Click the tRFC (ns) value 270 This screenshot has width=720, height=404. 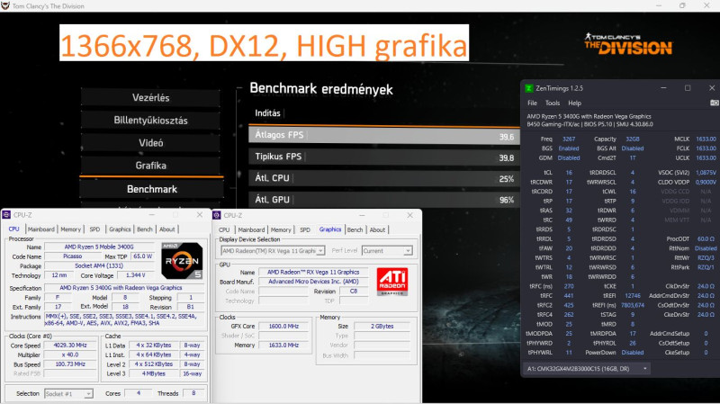tap(569, 286)
